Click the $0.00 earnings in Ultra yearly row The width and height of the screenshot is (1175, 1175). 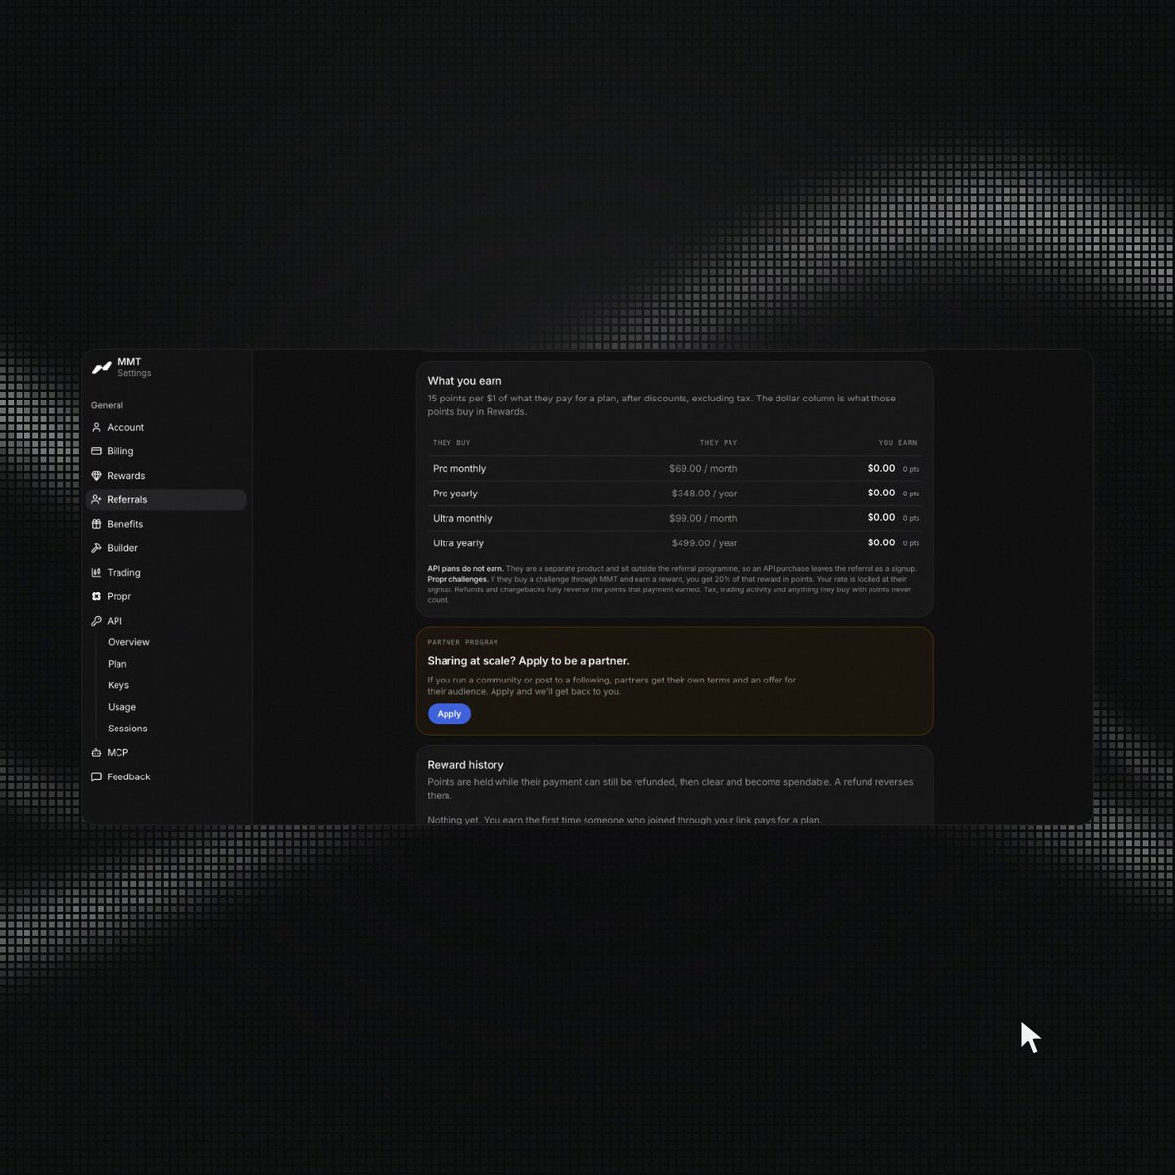pos(881,542)
